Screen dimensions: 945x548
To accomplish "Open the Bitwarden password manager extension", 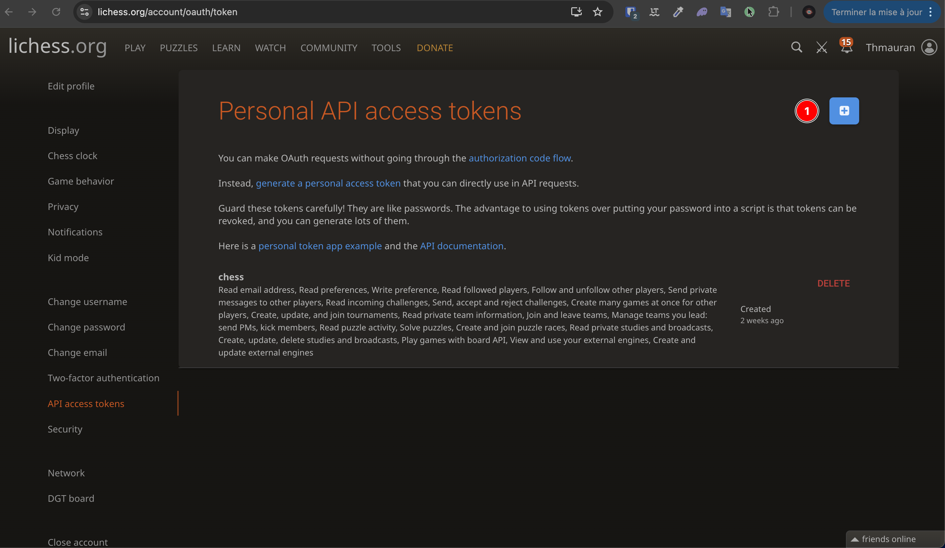I will point(631,12).
